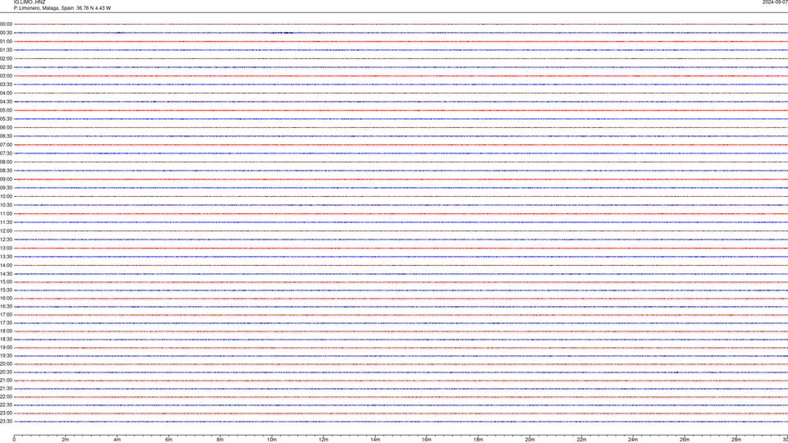Click the 13:00 row label
Screen dimensions: 788x443
[x=6, y=248]
